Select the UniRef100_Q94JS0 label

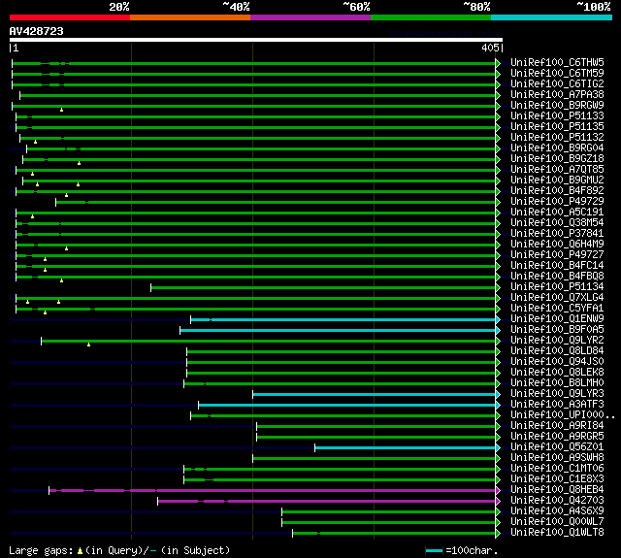557,362
